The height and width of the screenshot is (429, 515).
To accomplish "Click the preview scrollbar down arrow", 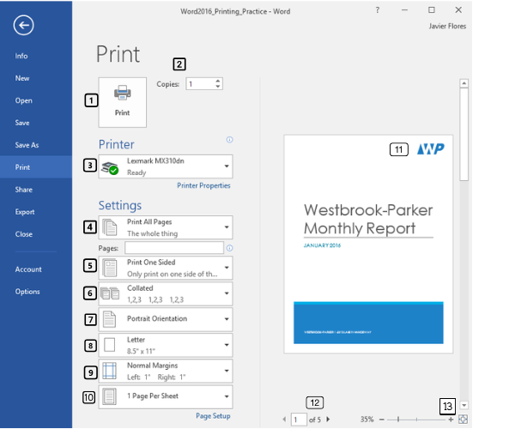I will pos(463,405).
